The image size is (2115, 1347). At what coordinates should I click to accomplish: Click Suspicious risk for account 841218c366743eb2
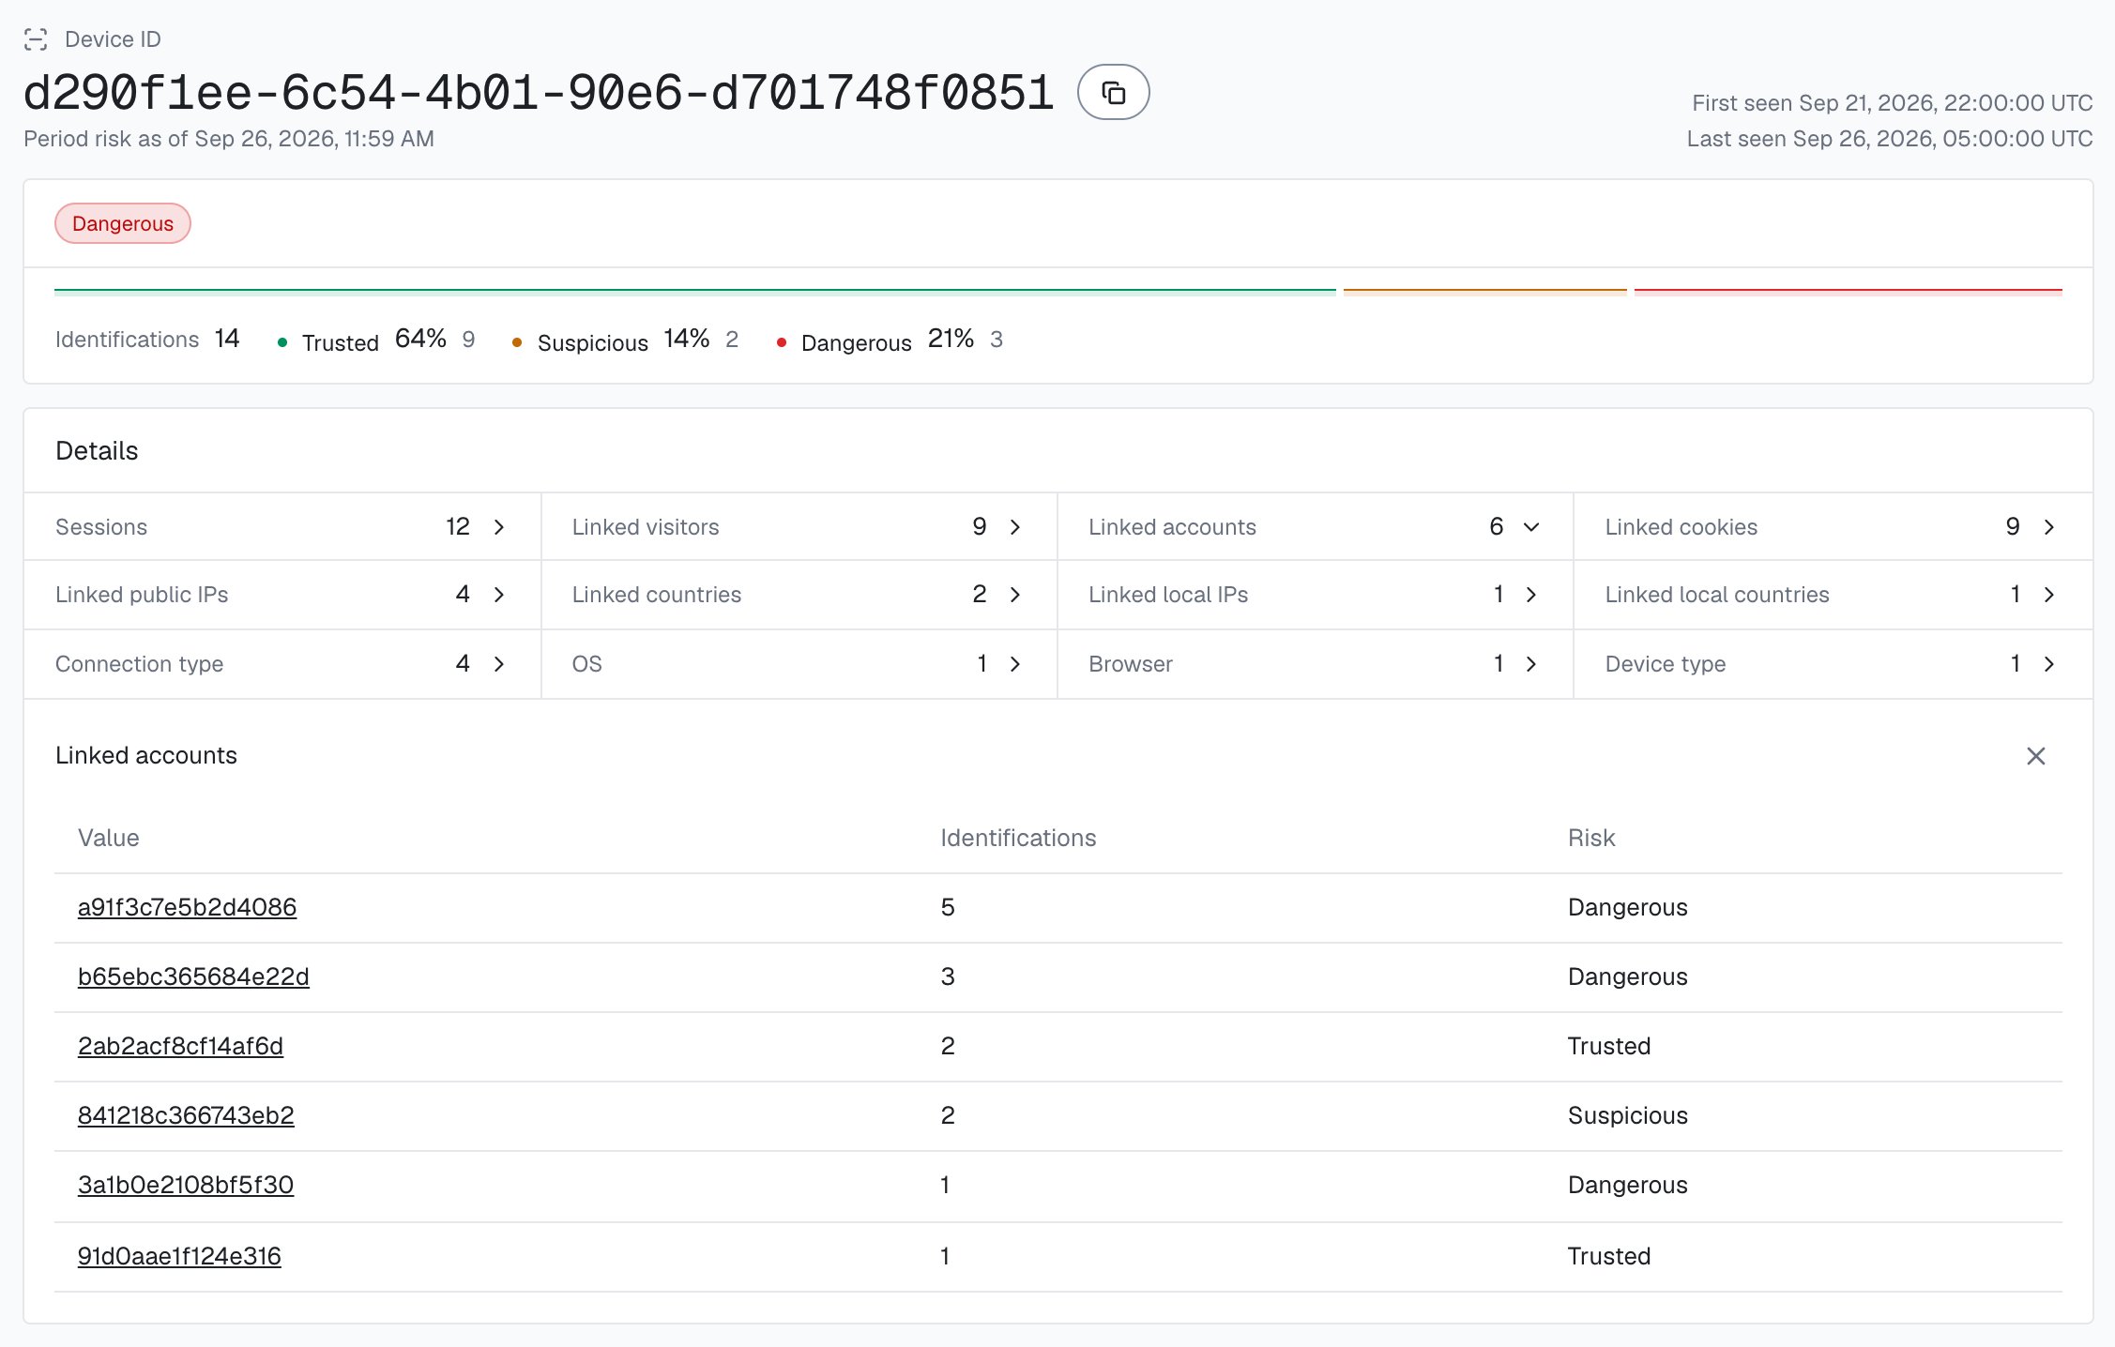pos(1627,1115)
